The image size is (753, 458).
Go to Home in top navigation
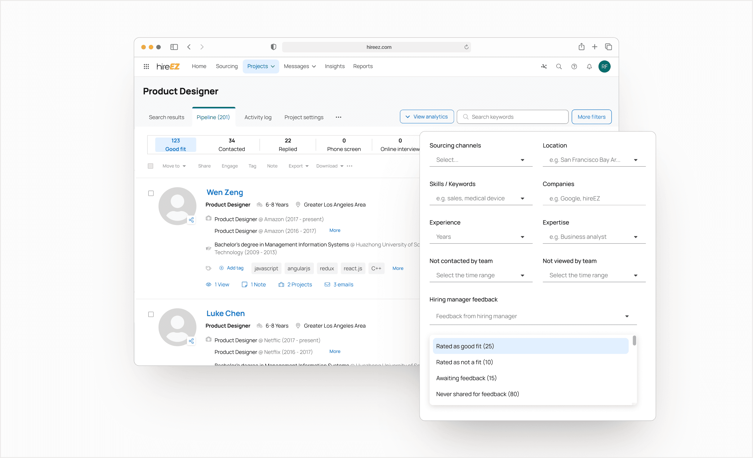pos(199,66)
